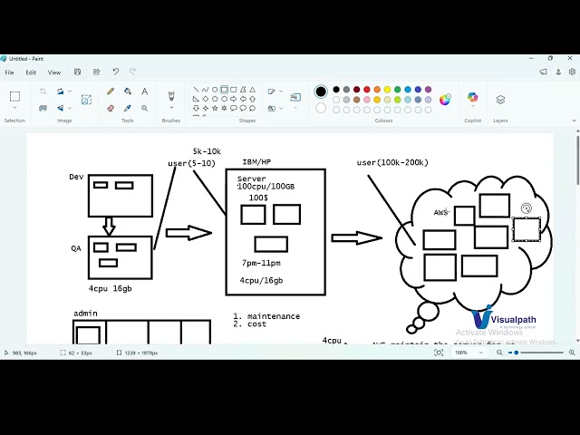Click the rectangular Selection tool
The width and height of the screenshot is (580, 435).
pos(14,97)
